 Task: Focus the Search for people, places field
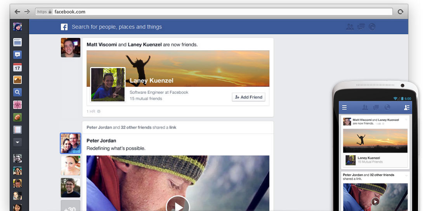tap(117, 27)
